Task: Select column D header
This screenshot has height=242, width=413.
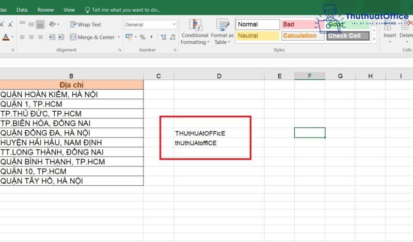Action: [x=219, y=76]
